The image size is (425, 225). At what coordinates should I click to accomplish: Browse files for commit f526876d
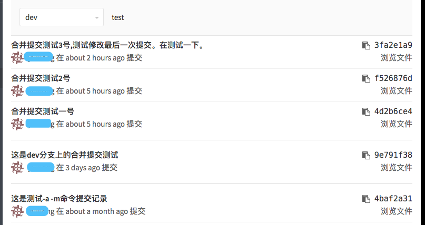(x=396, y=91)
